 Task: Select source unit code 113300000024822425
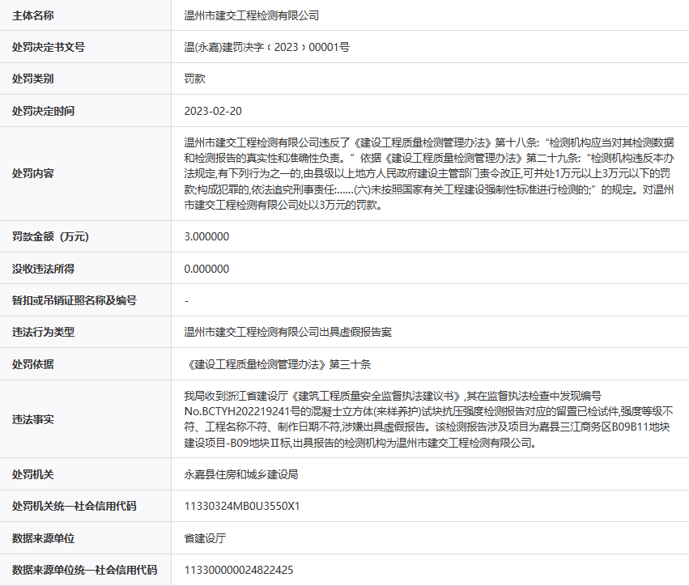[x=239, y=570]
